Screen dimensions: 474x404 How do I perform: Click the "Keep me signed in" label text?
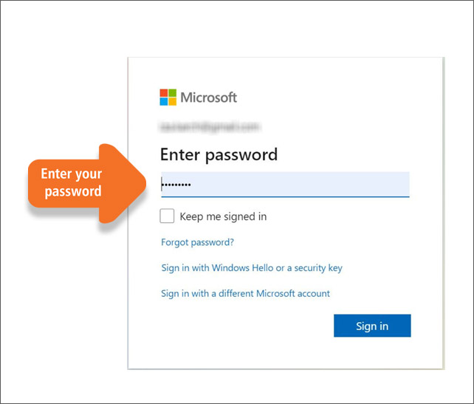coord(223,216)
